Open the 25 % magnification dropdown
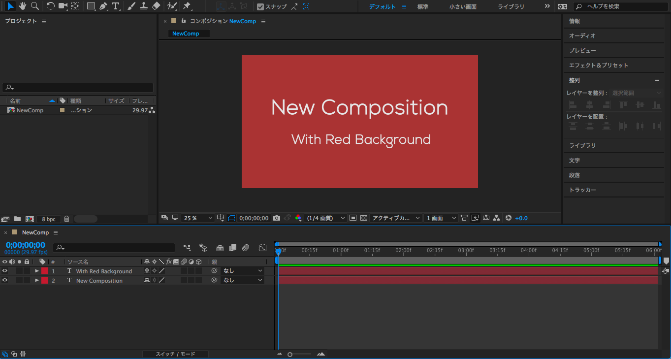Image resolution: width=671 pixels, height=359 pixels. coord(198,218)
